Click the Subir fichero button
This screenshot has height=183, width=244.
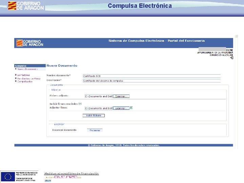[x=94, y=116]
